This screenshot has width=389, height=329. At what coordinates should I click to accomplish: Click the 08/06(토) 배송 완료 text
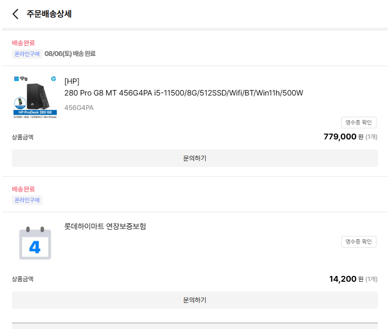70,54
